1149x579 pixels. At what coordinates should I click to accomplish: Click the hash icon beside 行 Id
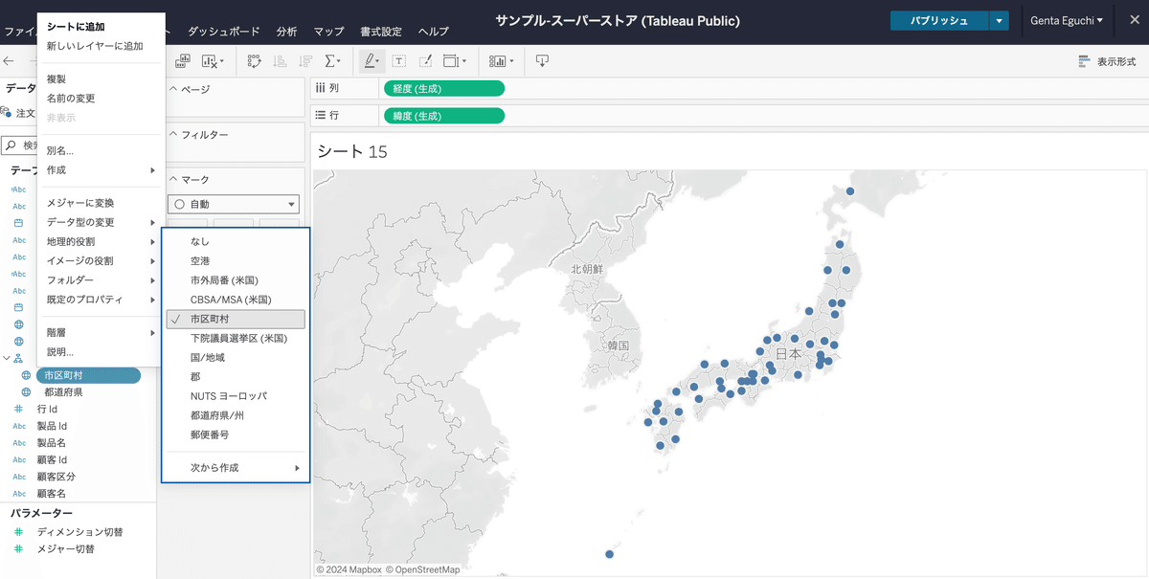click(x=19, y=409)
